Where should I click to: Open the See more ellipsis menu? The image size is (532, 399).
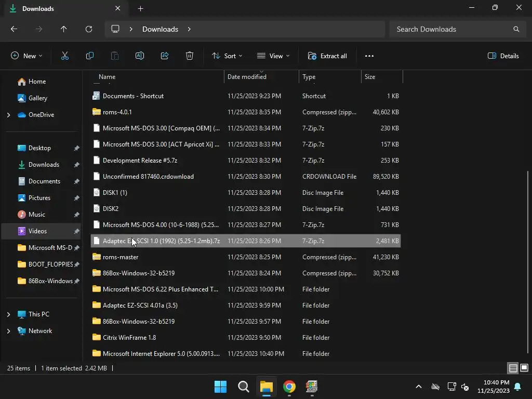click(x=369, y=56)
